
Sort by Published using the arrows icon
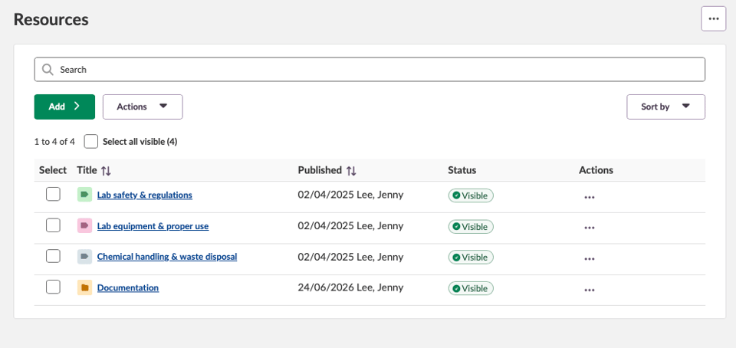pyautogui.click(x=351, y=171)
